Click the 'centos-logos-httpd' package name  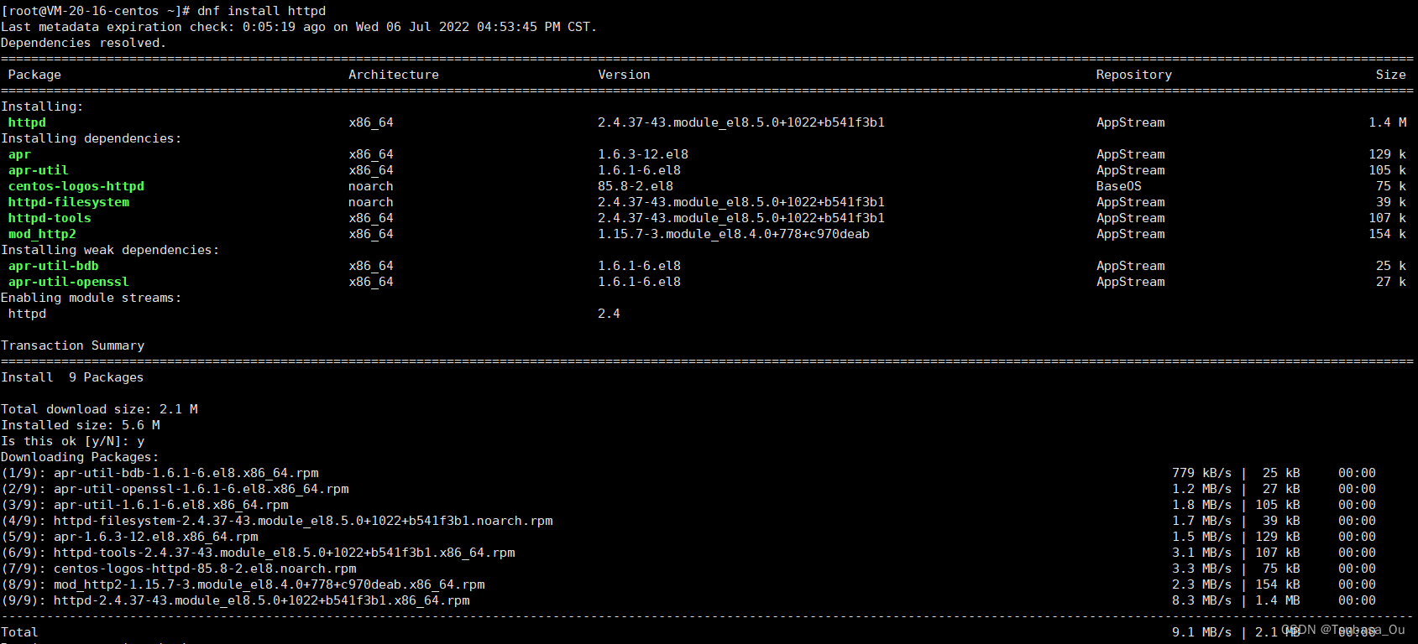click(76, 186)
